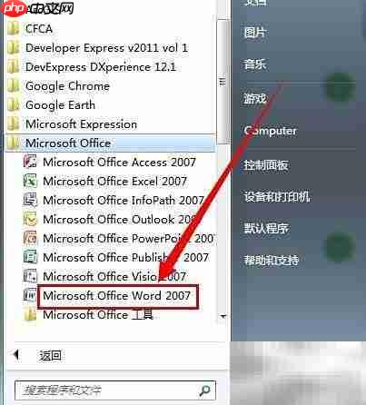Screen dimensions: 366x405
Task: Open the InfoPath 2007 icon
Action: coord(30,200)
